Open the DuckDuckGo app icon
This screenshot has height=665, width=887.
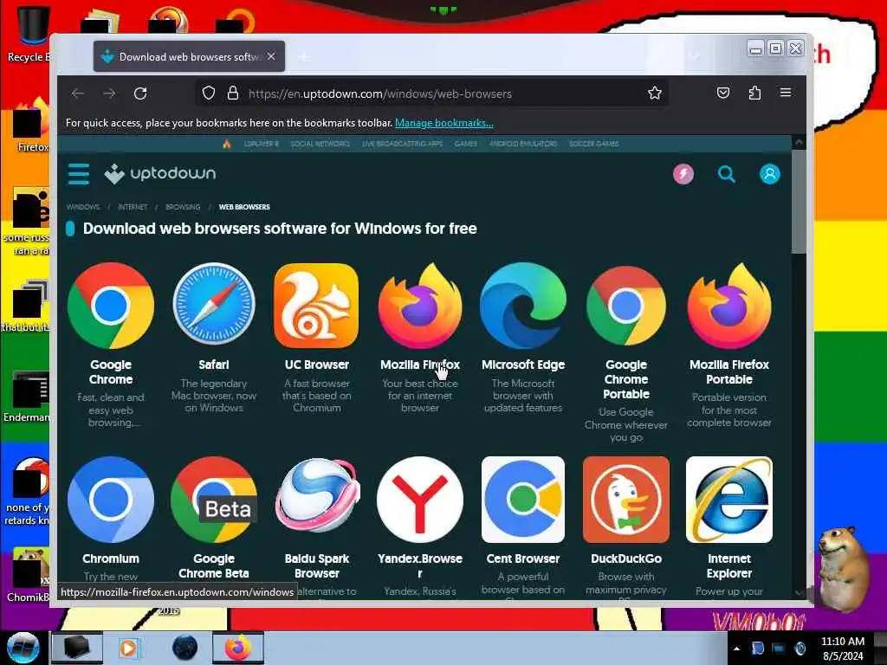(626, 500)
